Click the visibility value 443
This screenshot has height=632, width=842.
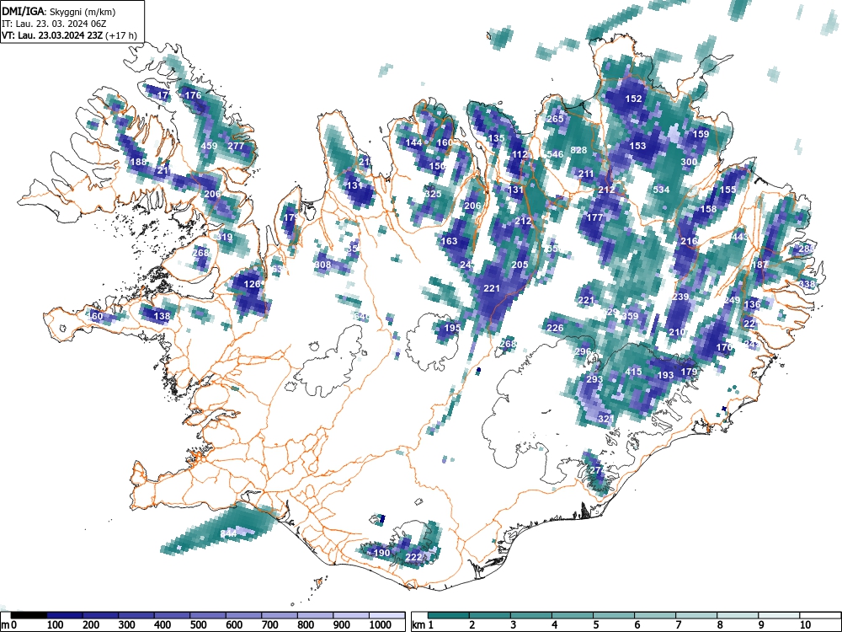click(739, 237)
